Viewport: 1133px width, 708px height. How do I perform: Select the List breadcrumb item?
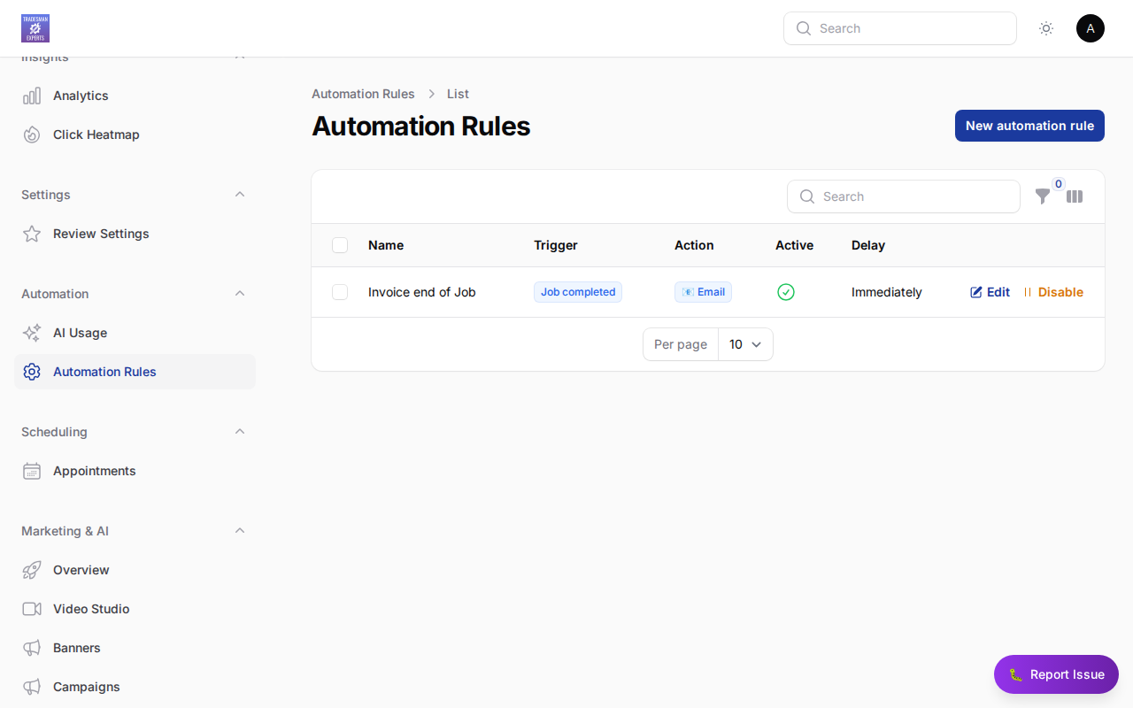[458, 94]
